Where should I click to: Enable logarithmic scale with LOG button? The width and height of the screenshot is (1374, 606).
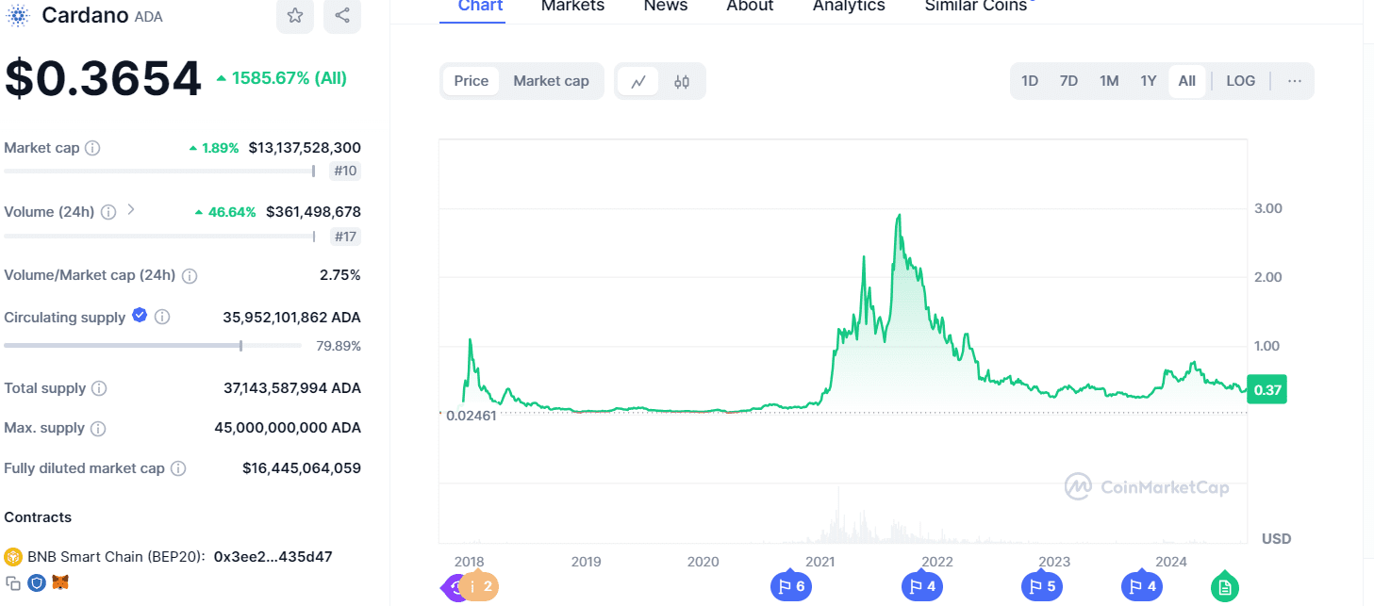1239,81
